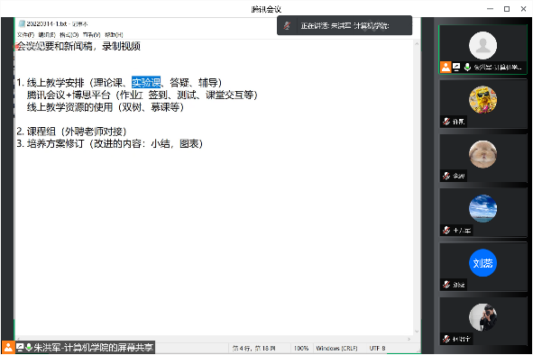
Task: Click the orange host icon in the top participant tile
Action: pyautogui.click(x=446, y=67)
